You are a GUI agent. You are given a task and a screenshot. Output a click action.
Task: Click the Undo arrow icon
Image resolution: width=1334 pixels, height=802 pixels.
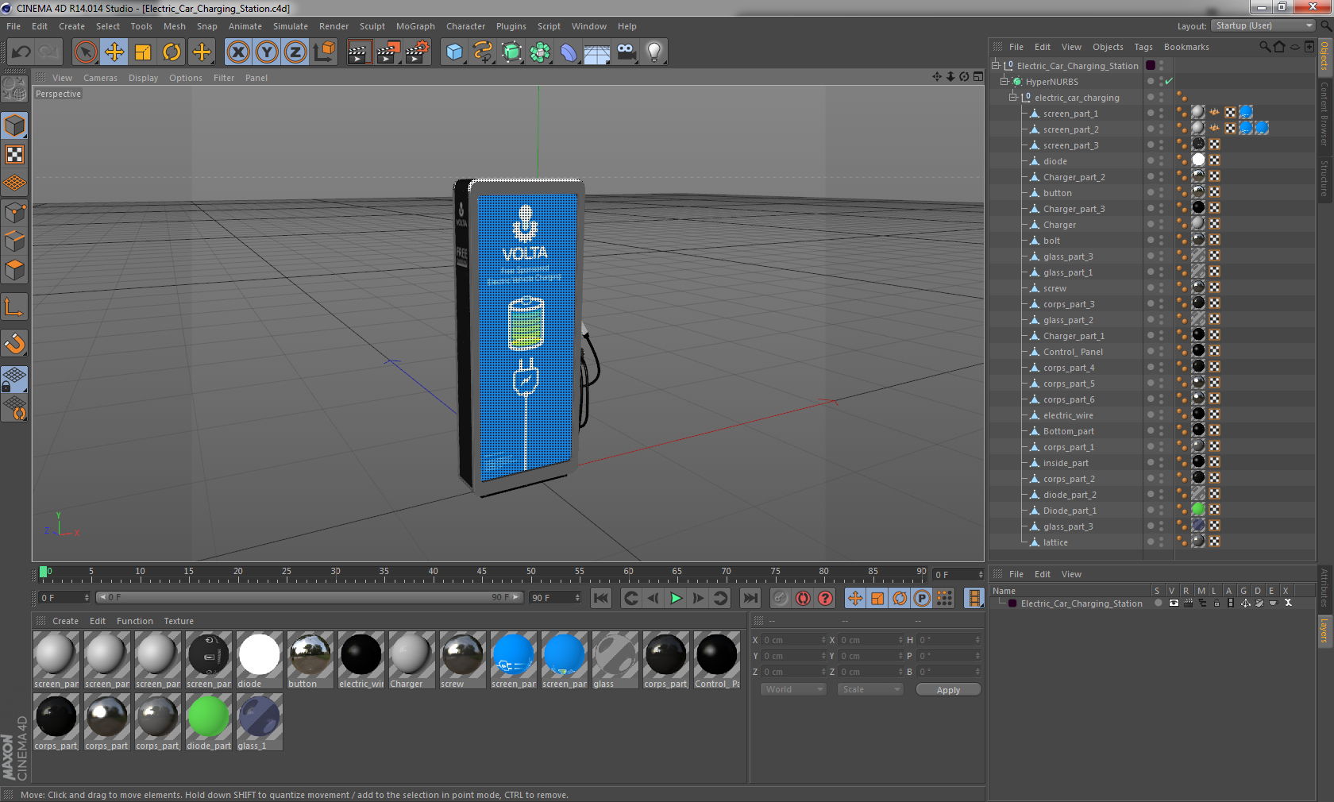click(x=21, y=52)
